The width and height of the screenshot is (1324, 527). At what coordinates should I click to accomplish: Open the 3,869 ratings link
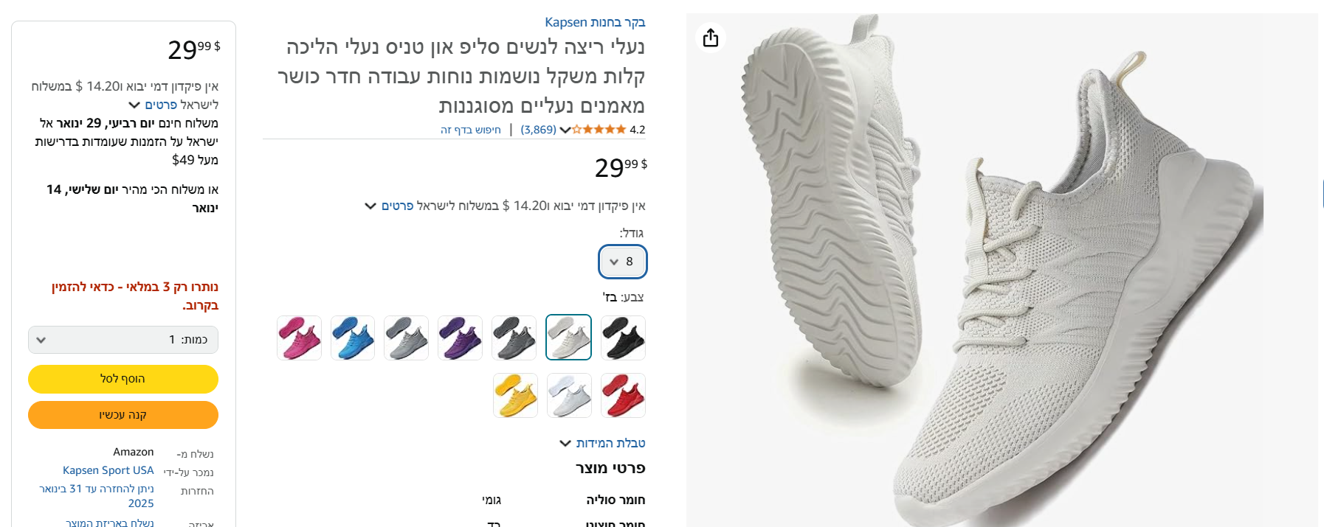pos(538,130)
